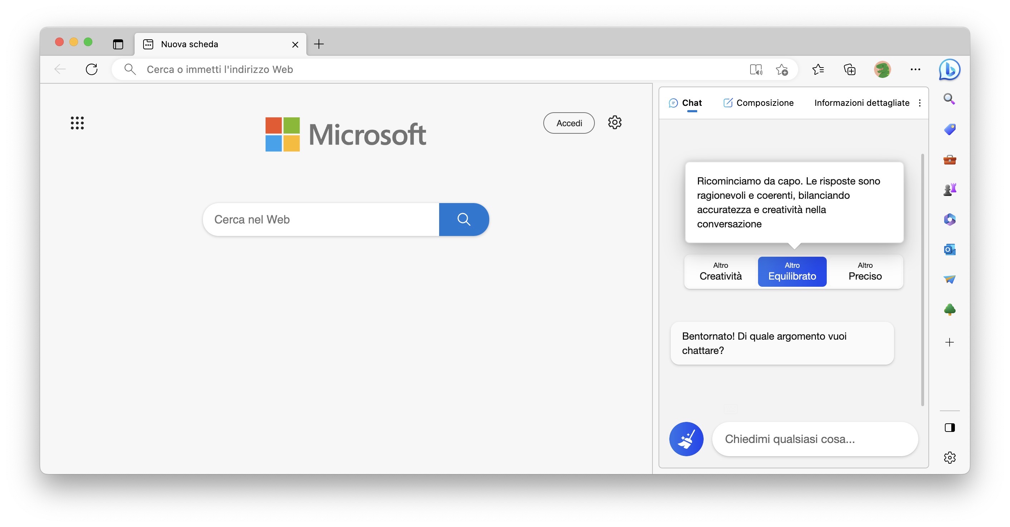The image size is (1010, 527).
Task: Click the Chiedimi qualsiasi cosa input field
Action: tap(814, 439)
